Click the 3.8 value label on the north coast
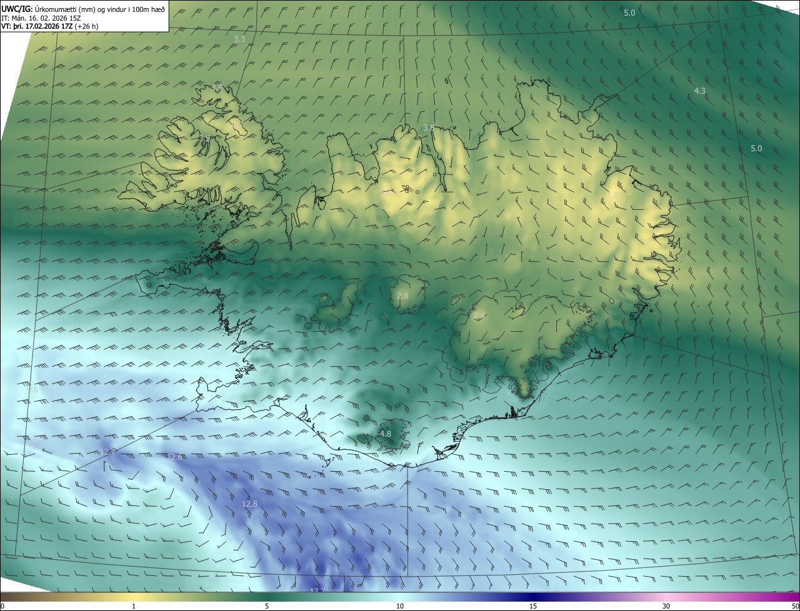Viewport: 800px width, 611px height. click(x=429, y=127)
